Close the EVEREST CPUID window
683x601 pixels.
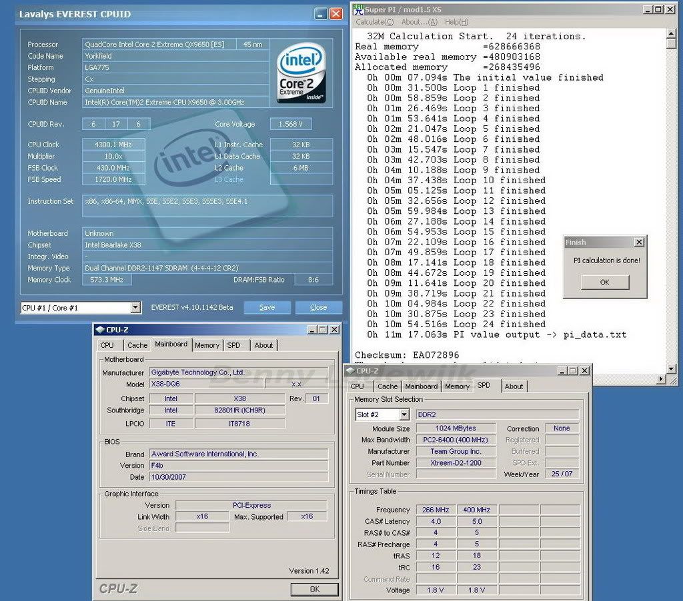click(x=336, y=14)
